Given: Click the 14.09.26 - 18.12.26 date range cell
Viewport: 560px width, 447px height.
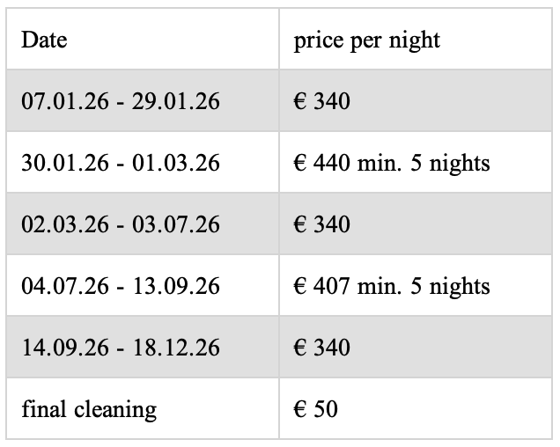Looking at the screenshot, I should point(121,348).
